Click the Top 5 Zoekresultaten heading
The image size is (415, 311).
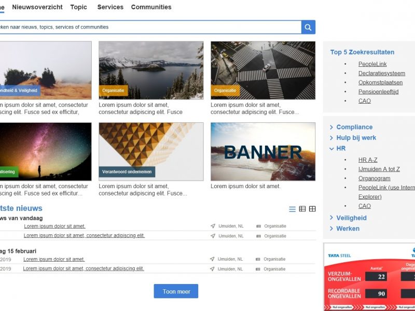pyautogui.click(x=362, y=52)
